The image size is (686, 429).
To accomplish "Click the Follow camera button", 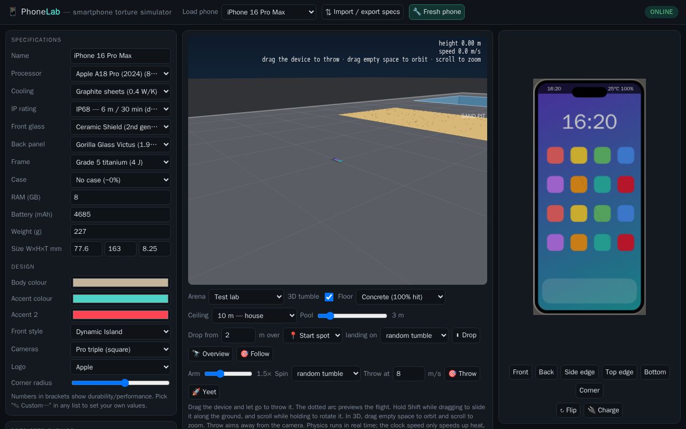I will coord(255,354).
